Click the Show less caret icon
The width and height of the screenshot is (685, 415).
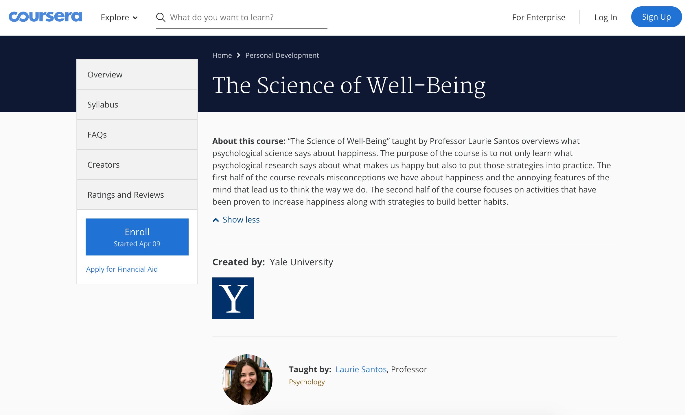tap(216, 220)
